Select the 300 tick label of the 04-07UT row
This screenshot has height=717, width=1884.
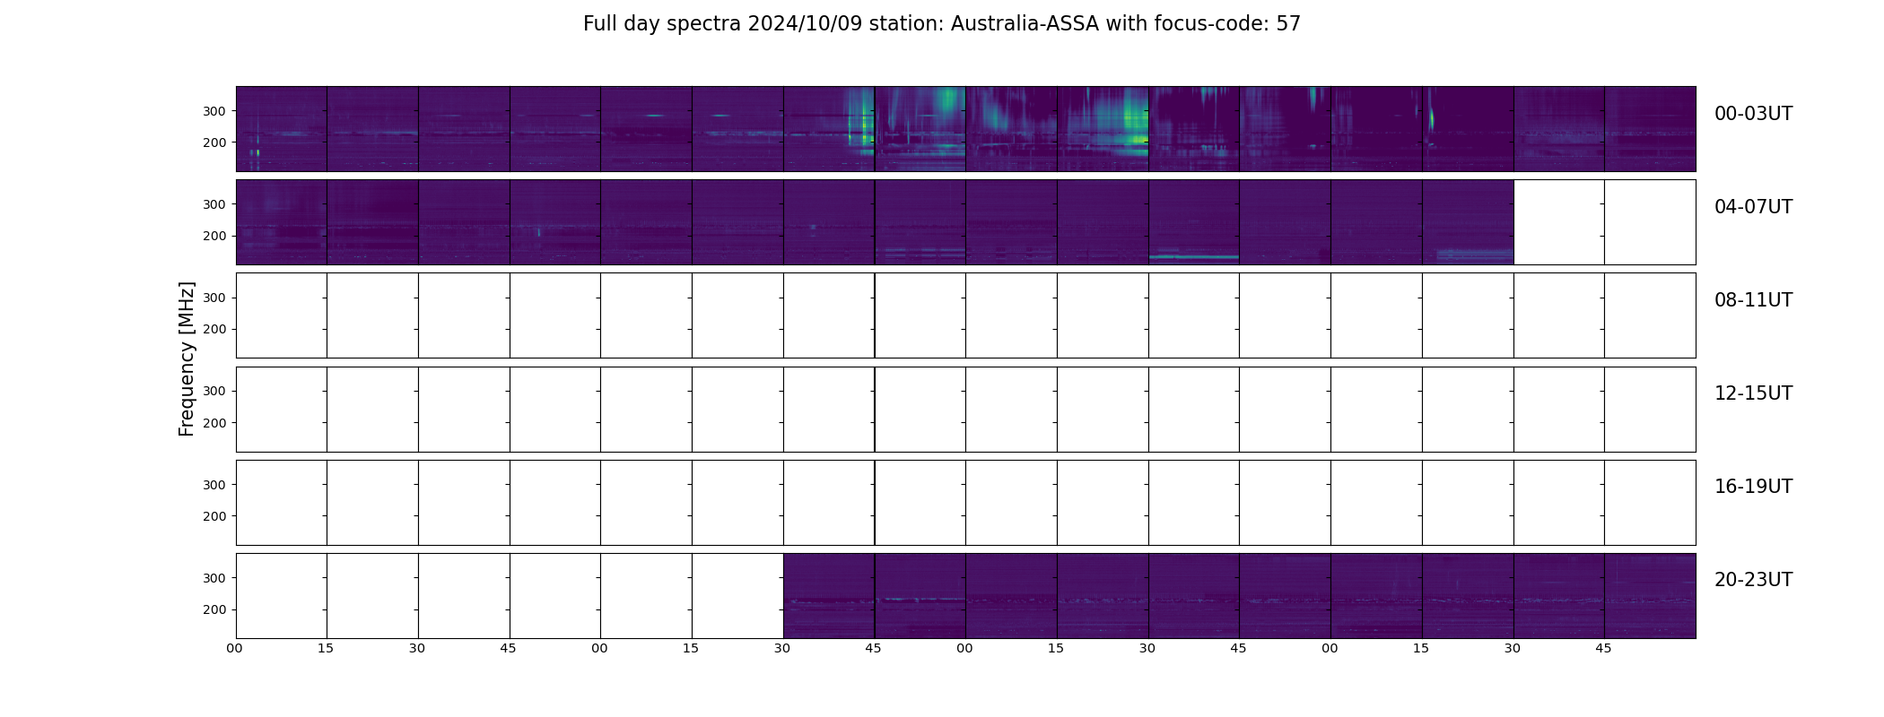[214, 204]
